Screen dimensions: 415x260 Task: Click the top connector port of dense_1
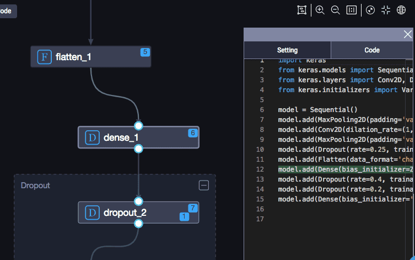click(x=138, y=126)
